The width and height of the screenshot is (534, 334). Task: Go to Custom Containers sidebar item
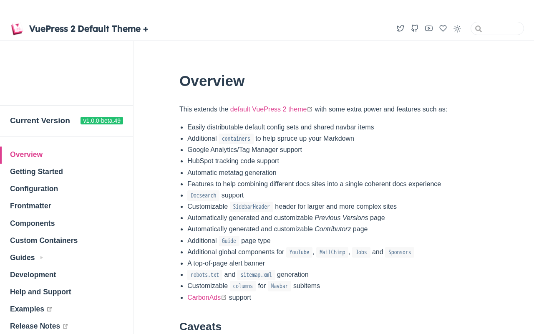(44, 240)
